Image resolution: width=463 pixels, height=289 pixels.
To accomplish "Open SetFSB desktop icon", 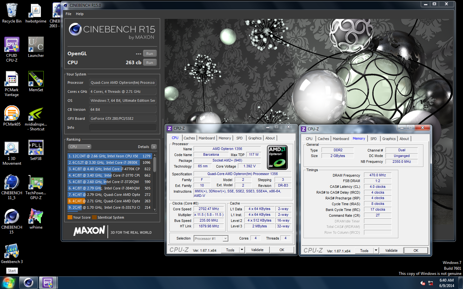I will [36, 150].
